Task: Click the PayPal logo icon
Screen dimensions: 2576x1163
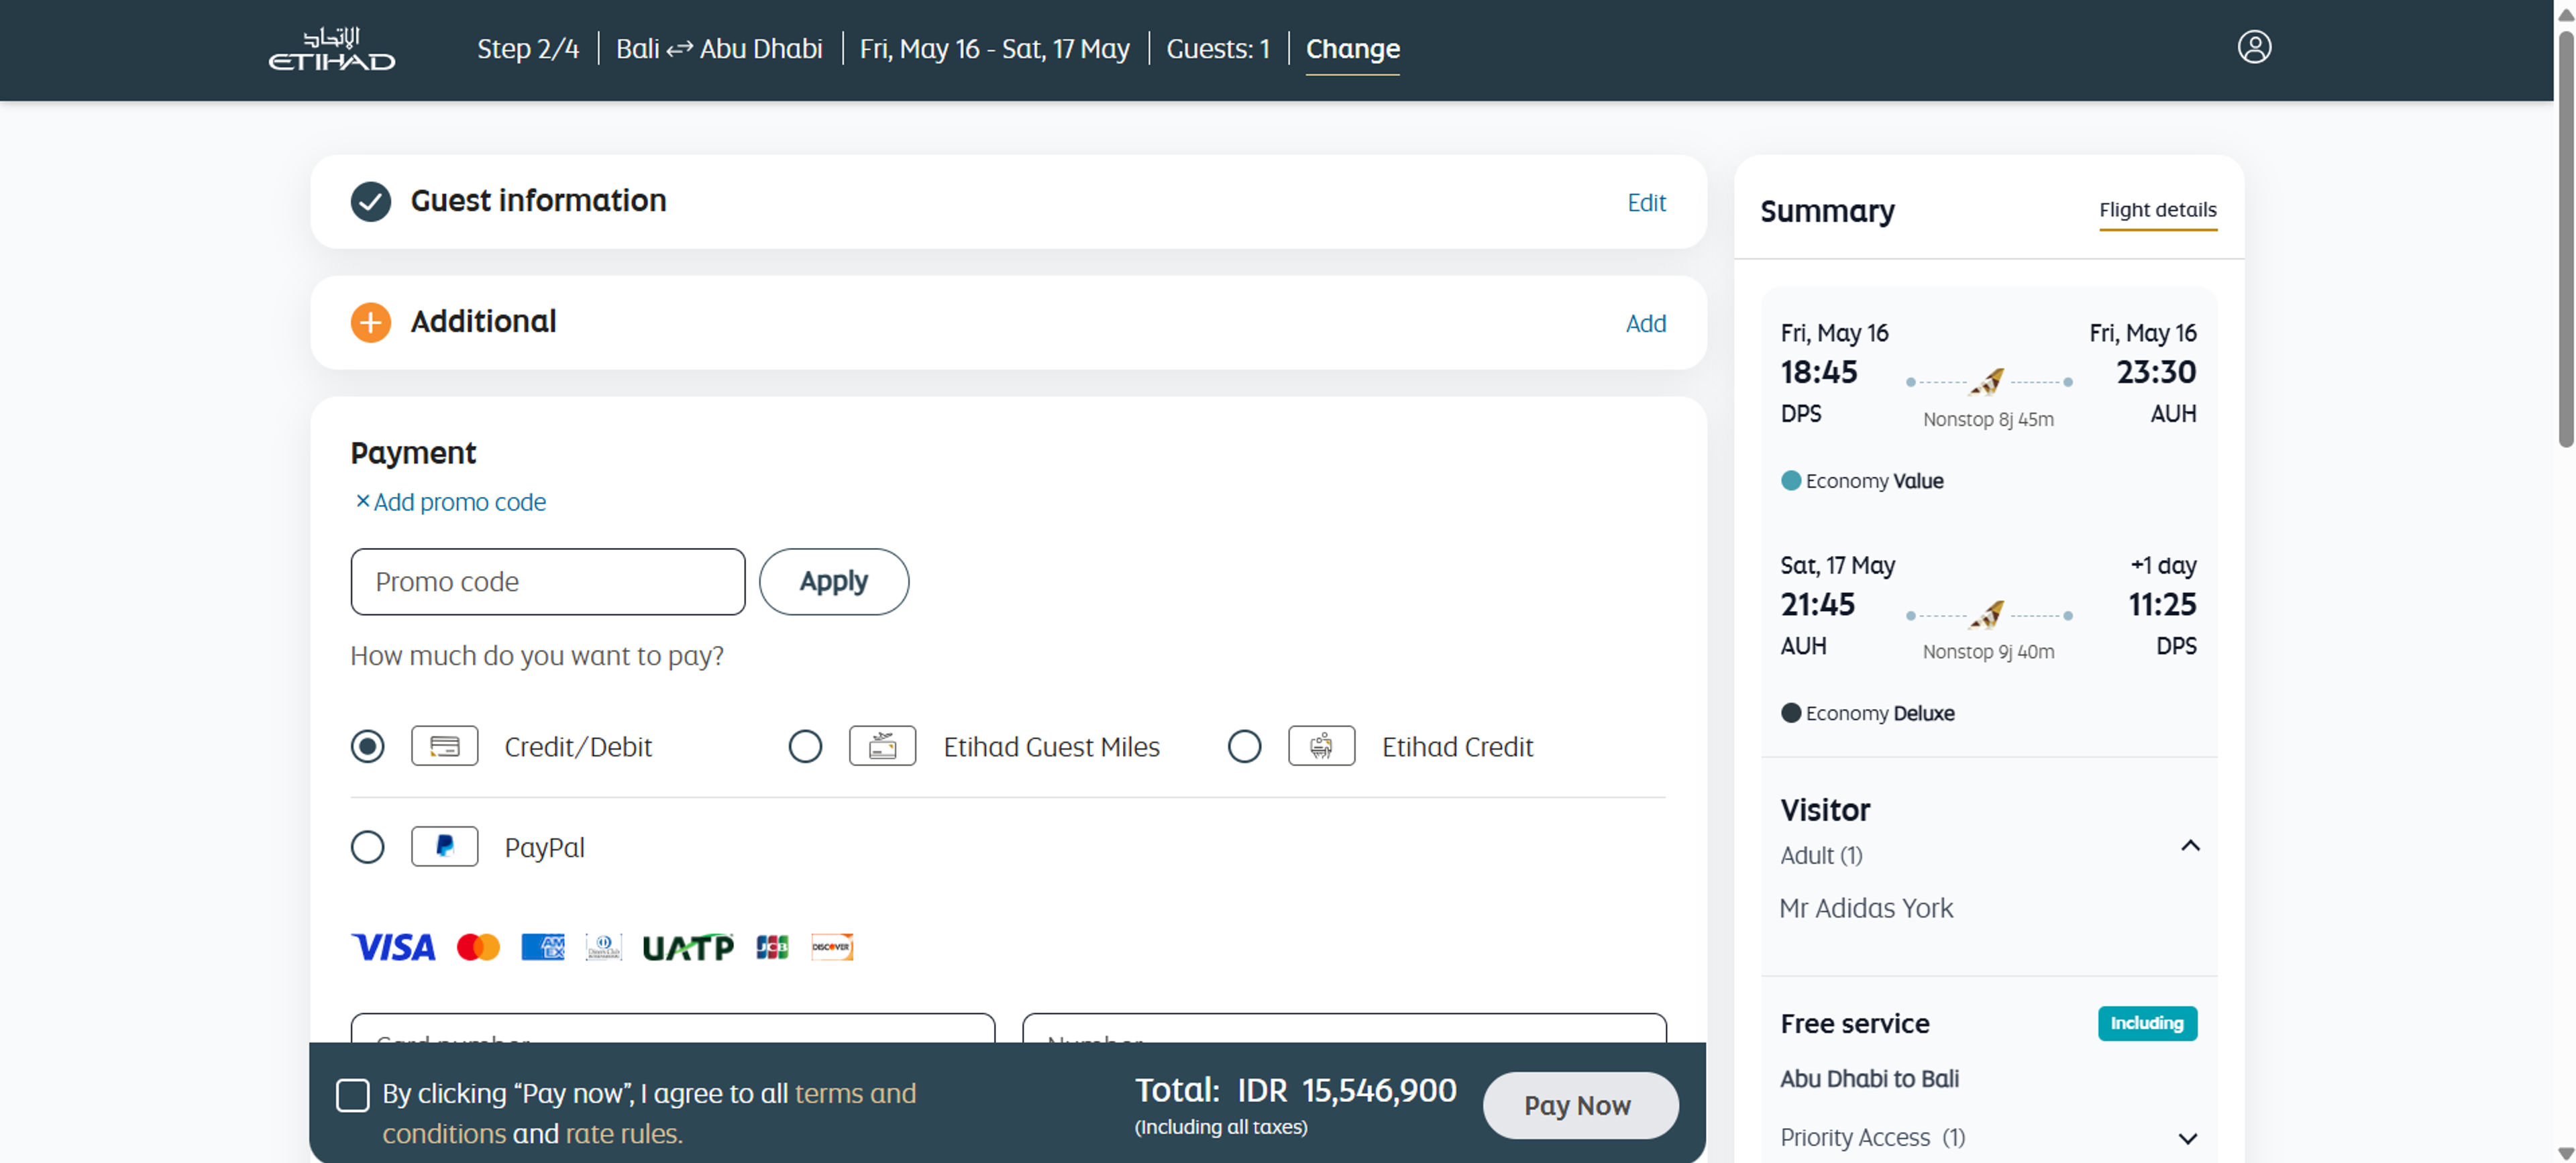Action: coord(444,846)
